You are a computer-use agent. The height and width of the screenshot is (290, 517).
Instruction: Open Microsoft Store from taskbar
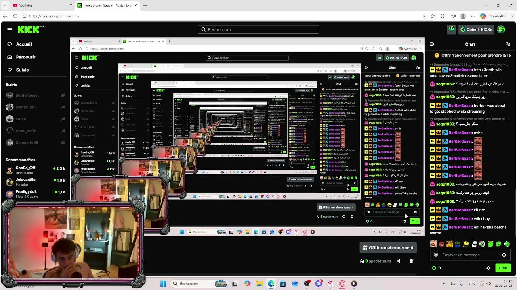coord(283,284)
